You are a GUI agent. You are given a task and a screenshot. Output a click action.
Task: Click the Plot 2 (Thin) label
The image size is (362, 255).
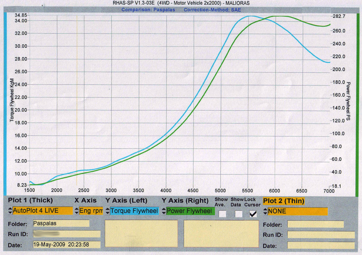pyautogui.click(x=284, y=201)
